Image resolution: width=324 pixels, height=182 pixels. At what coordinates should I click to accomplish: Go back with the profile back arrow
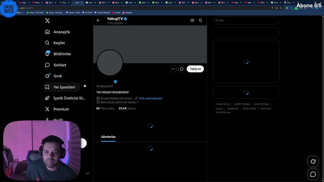coord(98,20)
